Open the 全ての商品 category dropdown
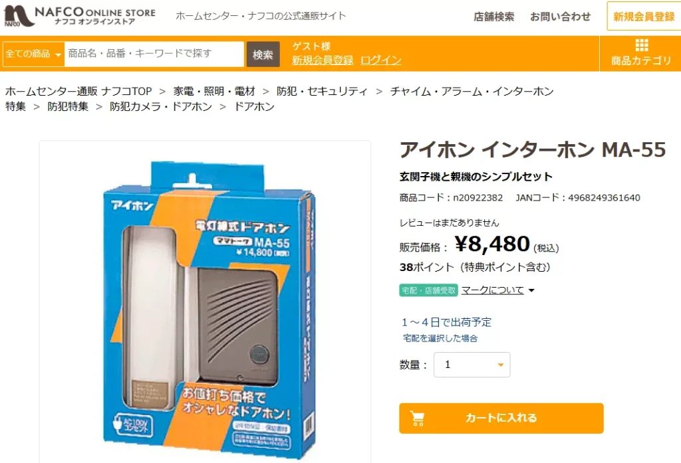Viewport: 681px width, 463px height. pyautogui.click(x=33, y=54)
